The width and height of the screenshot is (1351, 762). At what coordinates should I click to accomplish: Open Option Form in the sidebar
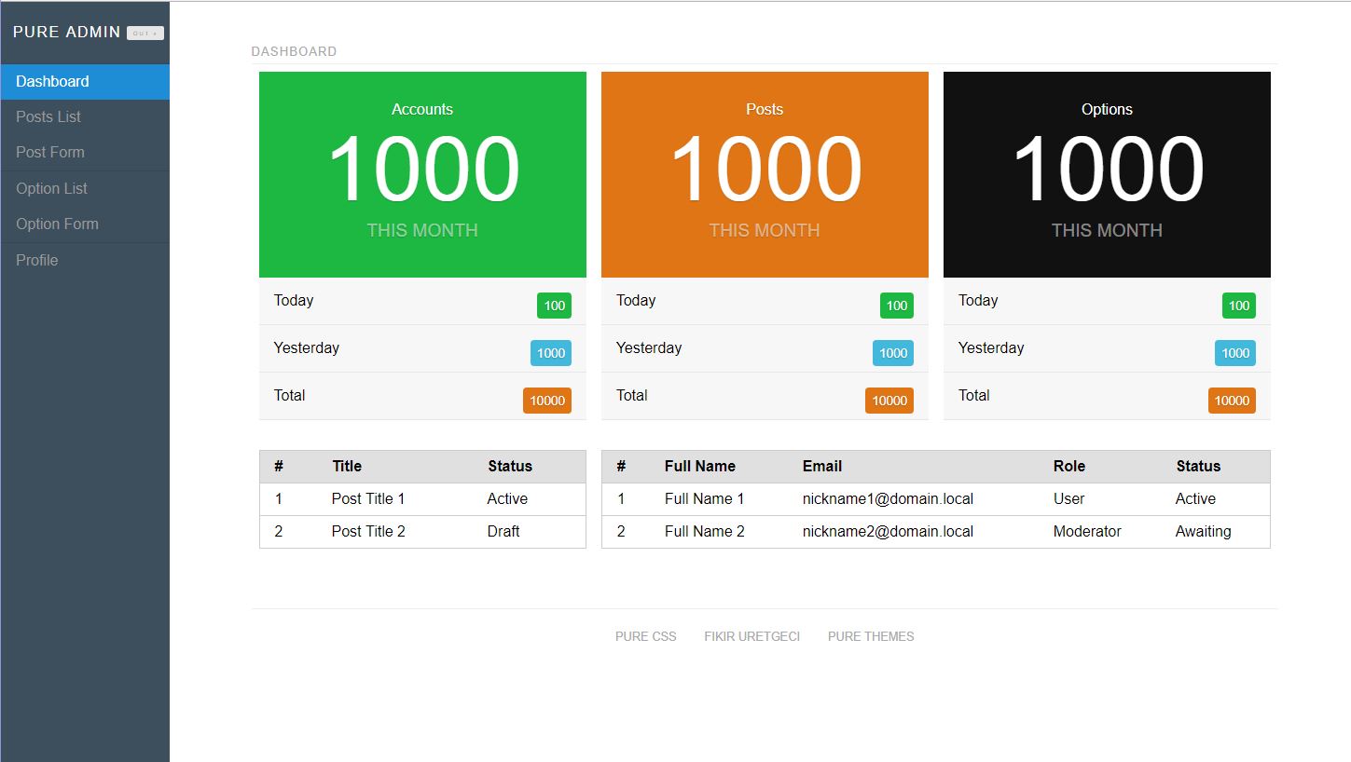85,225
